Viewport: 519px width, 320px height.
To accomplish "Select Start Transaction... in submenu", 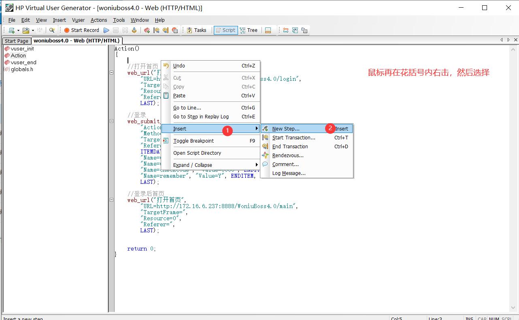I will [x=307, y=138].
